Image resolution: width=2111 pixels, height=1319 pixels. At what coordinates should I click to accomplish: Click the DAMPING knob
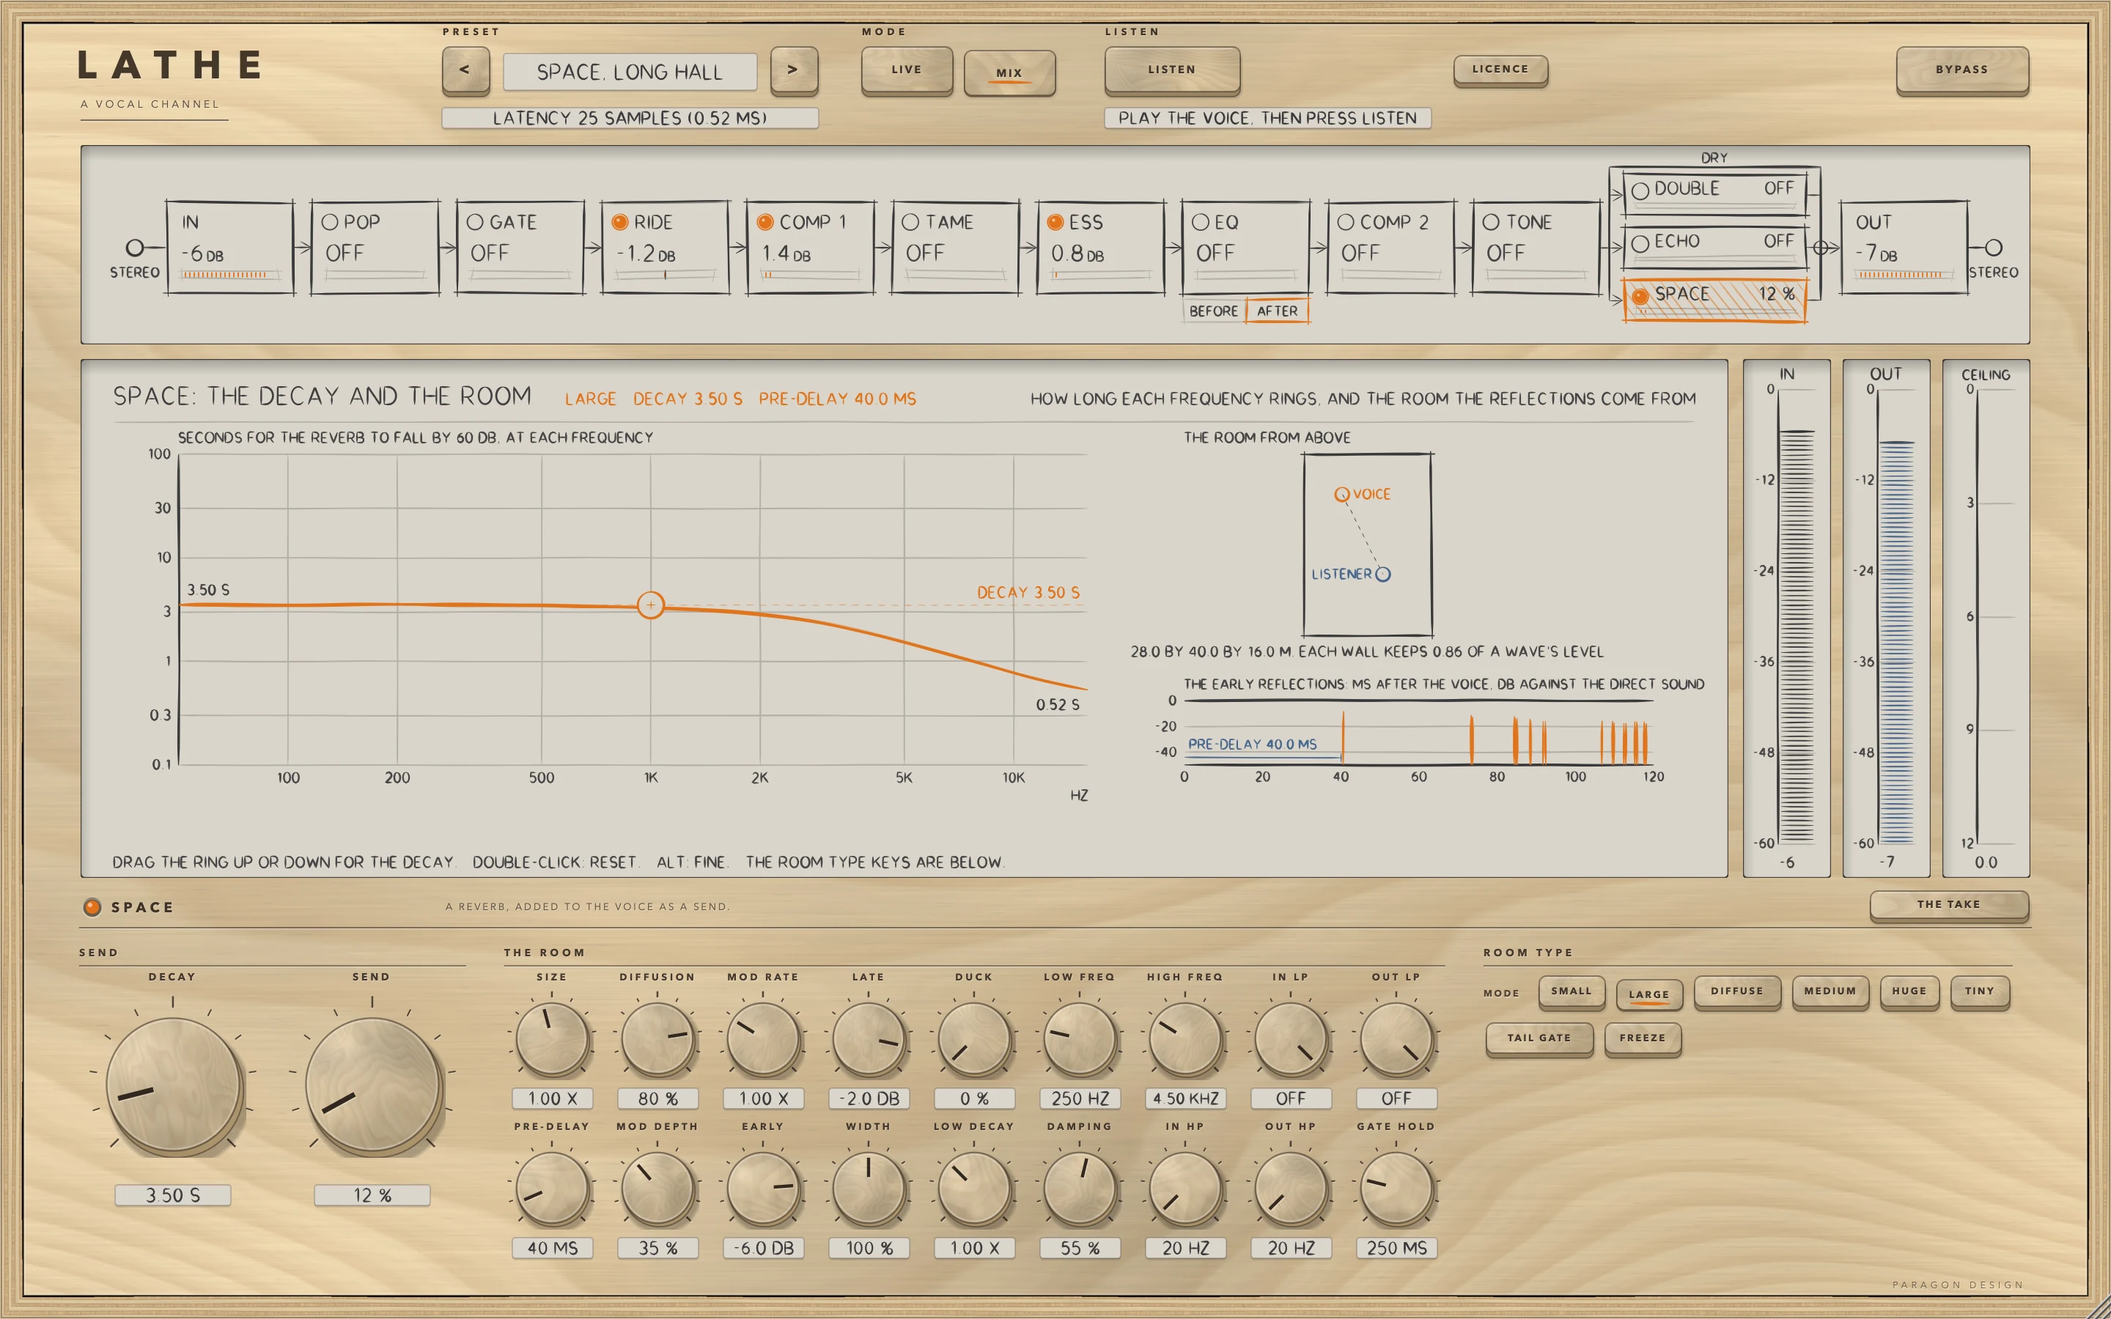pos(1080,1188)
